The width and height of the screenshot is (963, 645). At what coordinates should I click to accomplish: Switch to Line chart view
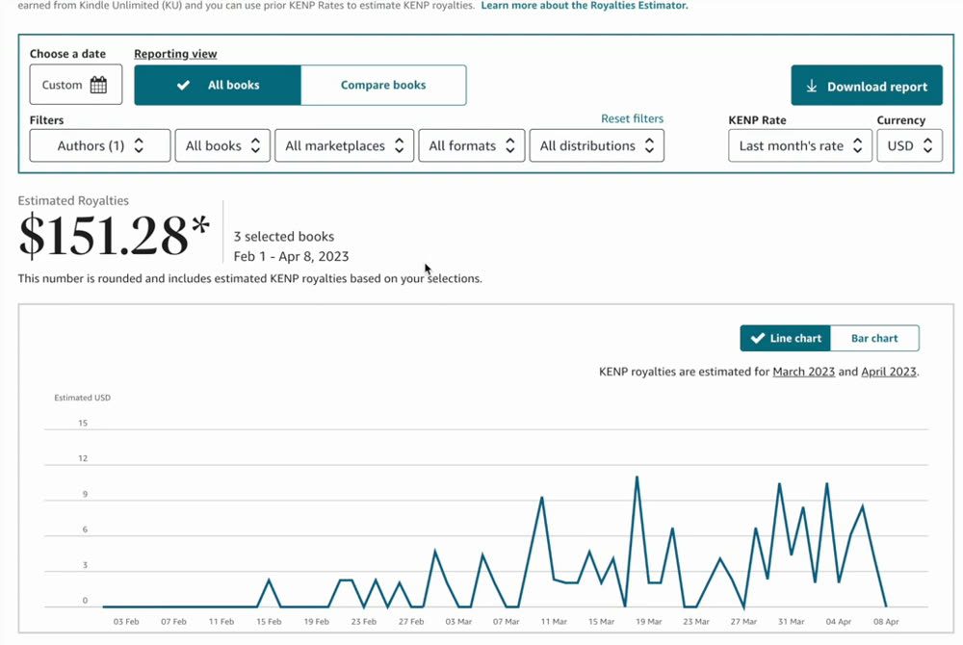(786, 338)
